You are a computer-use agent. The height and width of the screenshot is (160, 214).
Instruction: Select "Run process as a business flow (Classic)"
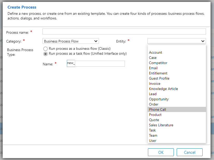click(x=45, y=48)
